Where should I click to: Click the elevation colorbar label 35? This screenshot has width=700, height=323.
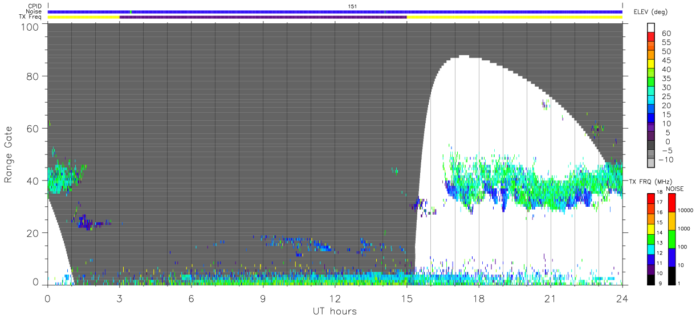coord(666,79)
